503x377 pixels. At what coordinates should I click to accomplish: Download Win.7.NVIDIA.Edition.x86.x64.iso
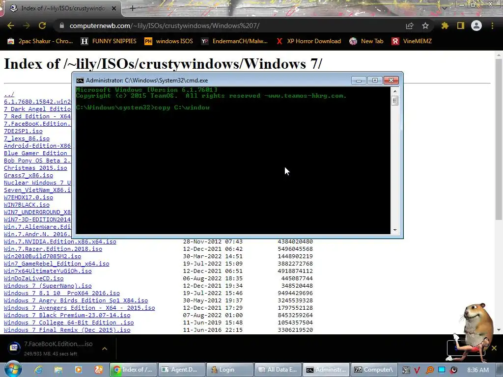coord(60,242)
